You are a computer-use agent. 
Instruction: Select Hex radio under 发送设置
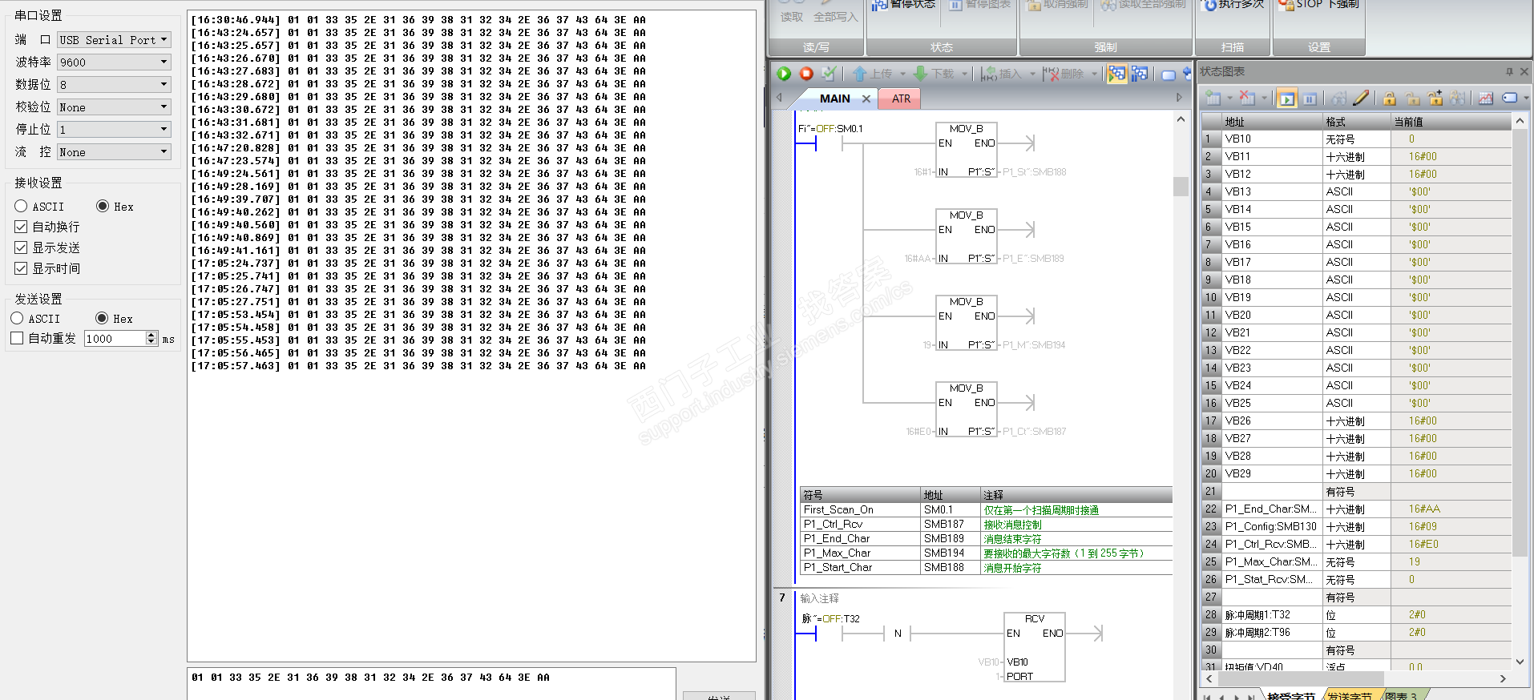click(x=102, y=319)
